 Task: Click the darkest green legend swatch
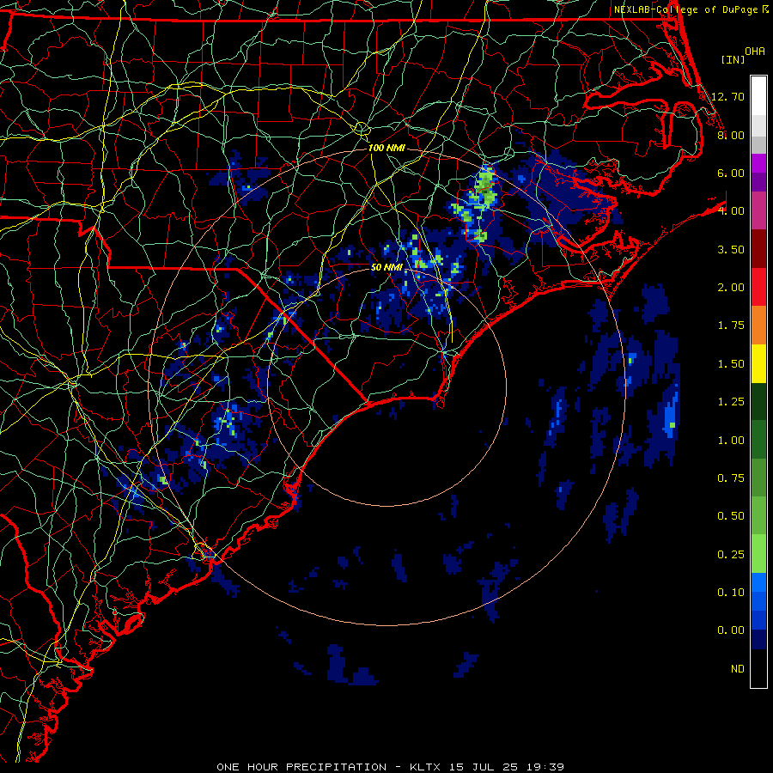pos(758,402)
